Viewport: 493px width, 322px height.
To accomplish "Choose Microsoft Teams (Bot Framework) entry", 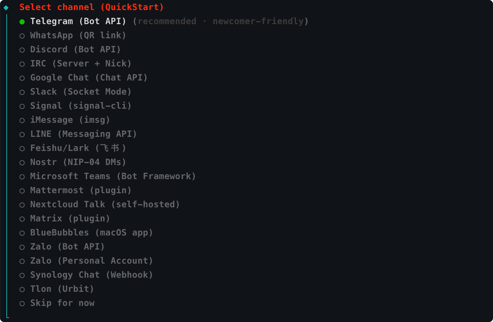I will click(x=22, y=177).
